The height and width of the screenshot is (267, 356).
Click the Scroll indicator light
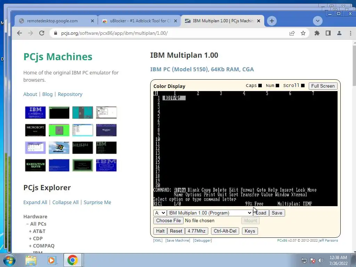coord(303,86)
